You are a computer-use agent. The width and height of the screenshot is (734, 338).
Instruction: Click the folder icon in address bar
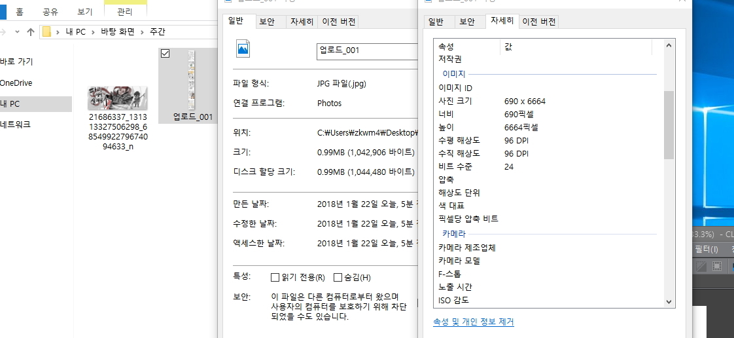46,31
